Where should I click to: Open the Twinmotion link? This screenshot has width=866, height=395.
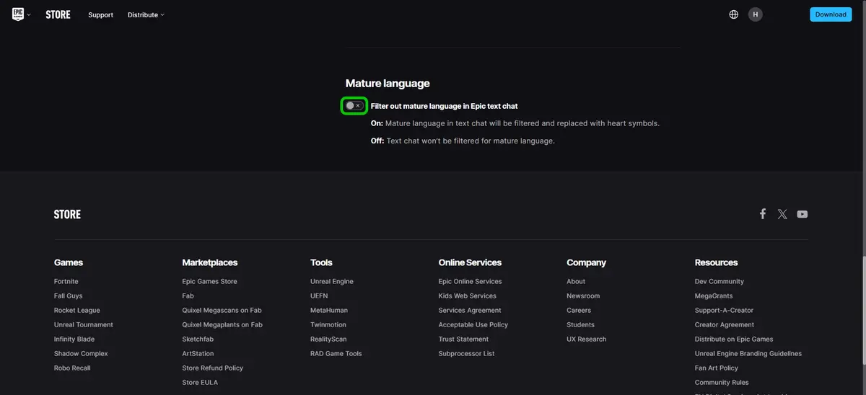328,324
